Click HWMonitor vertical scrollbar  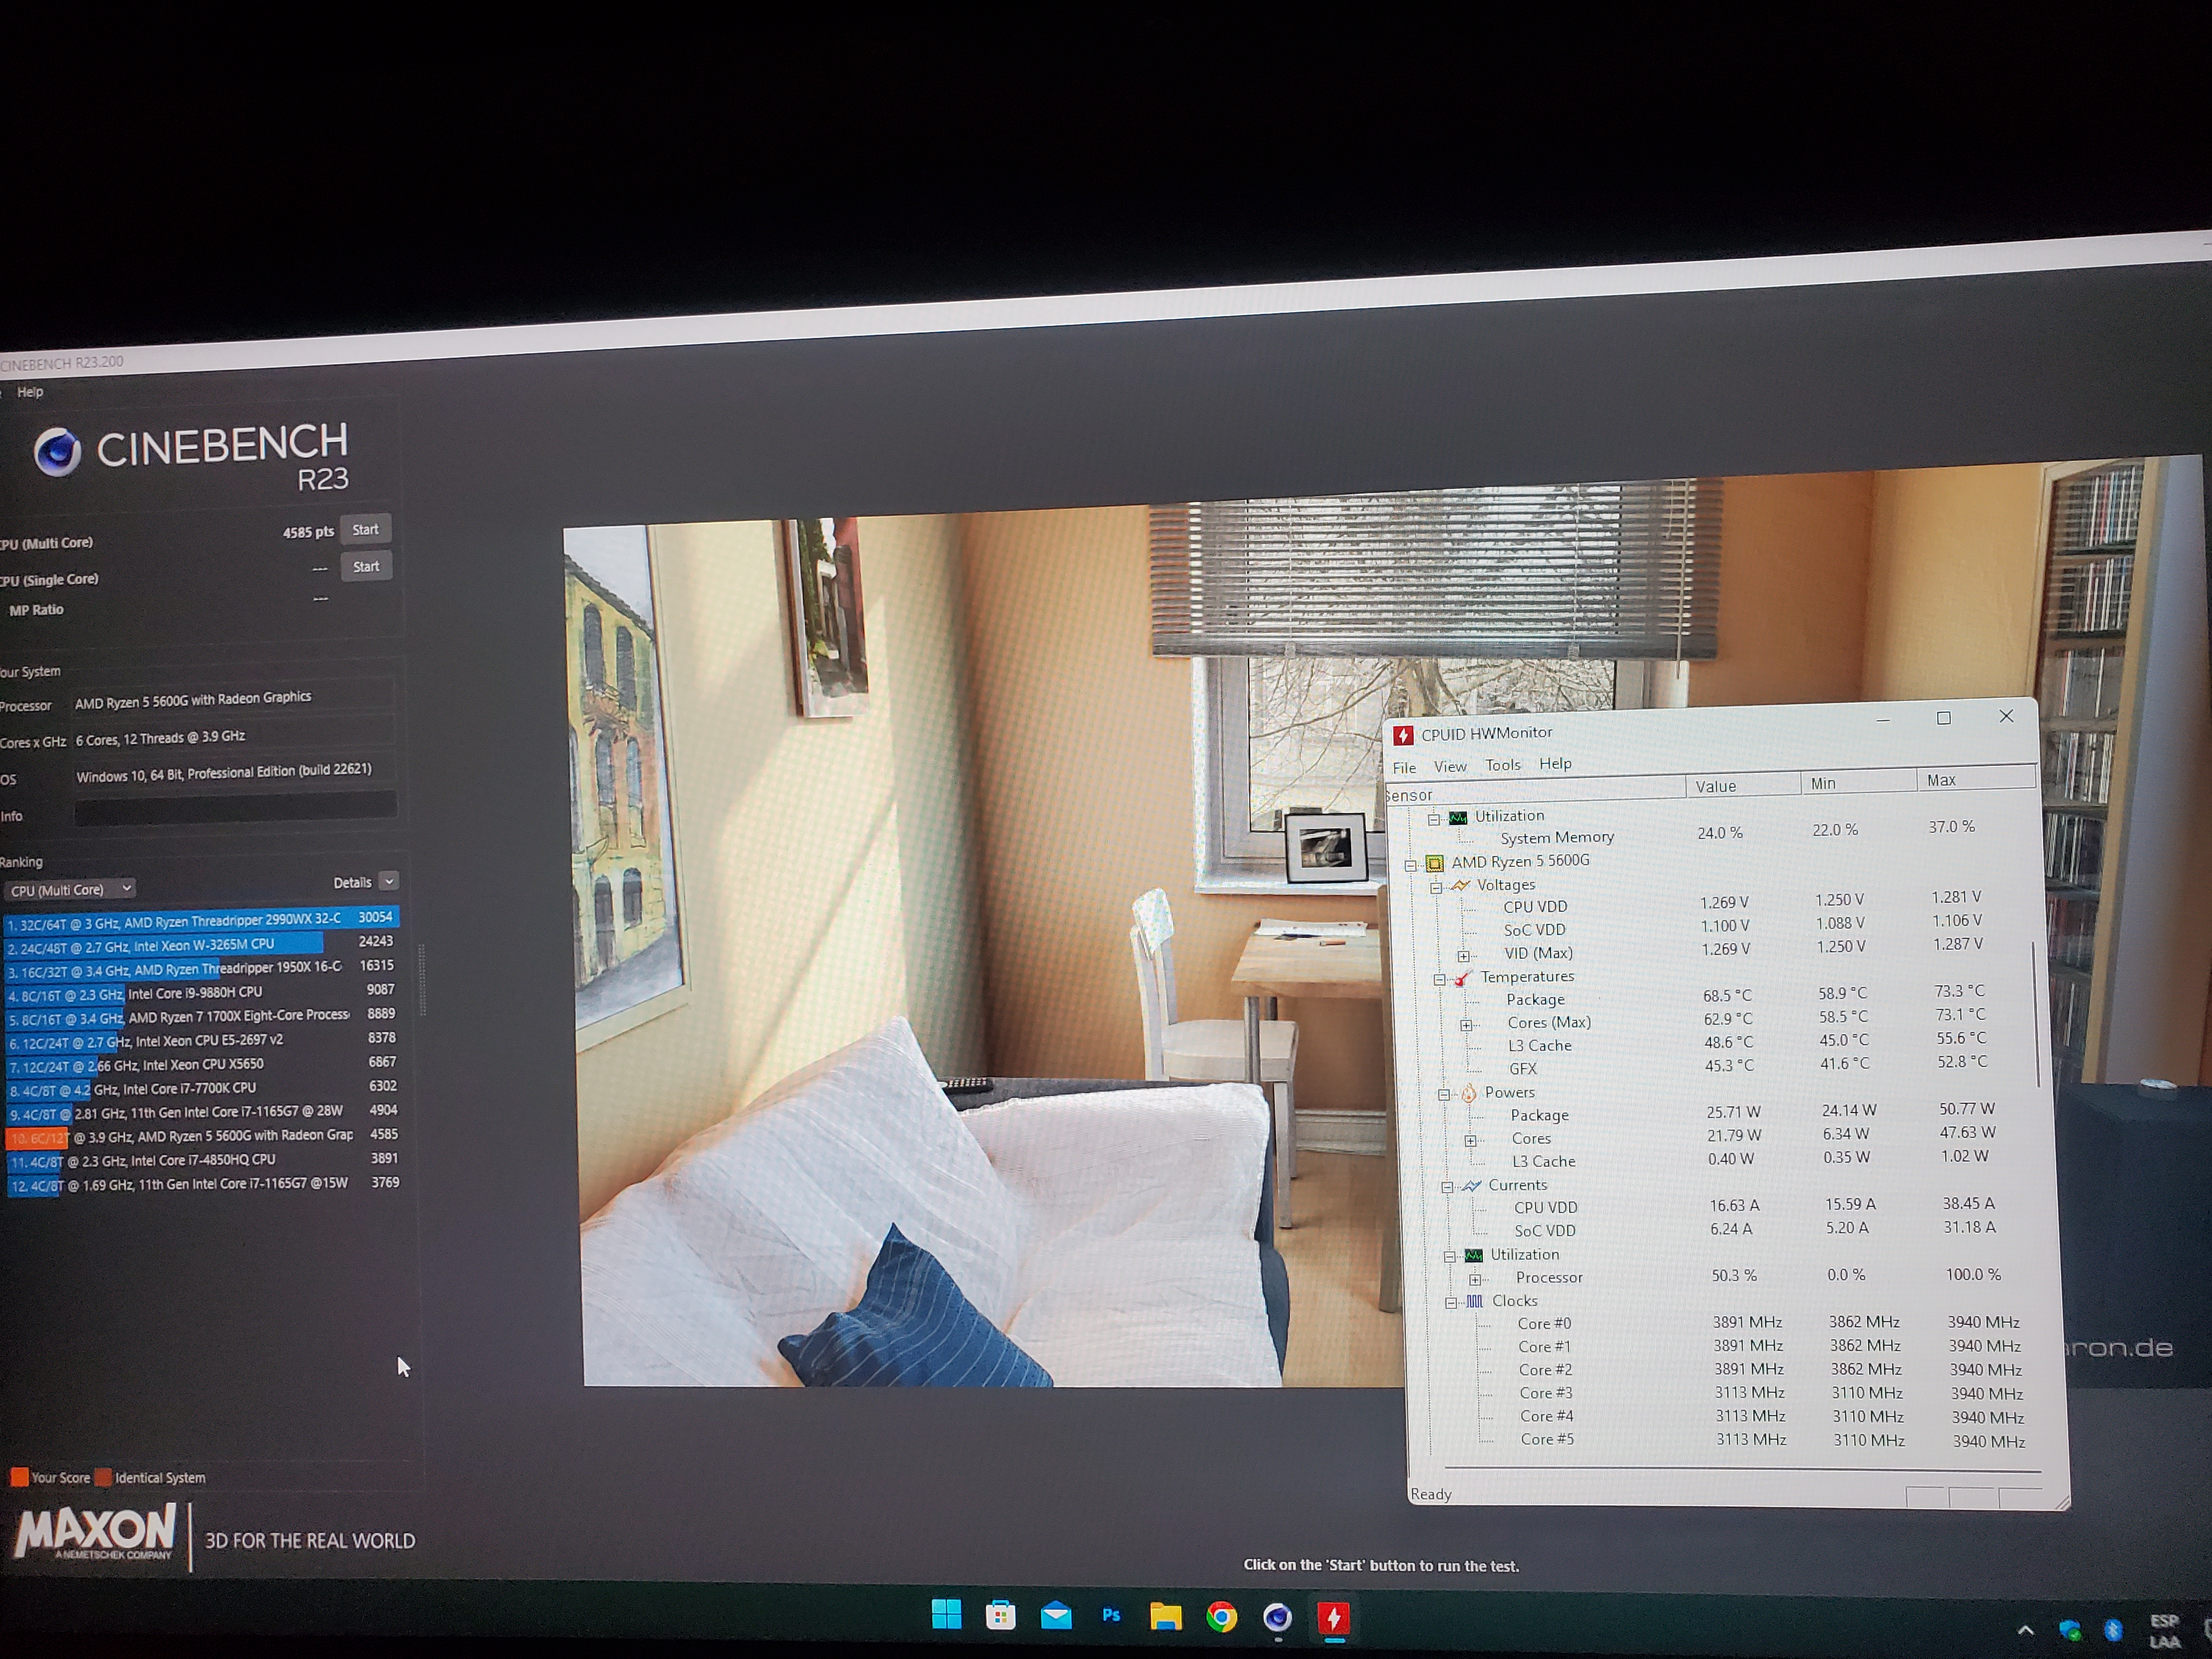(x=2035, y=1014)
